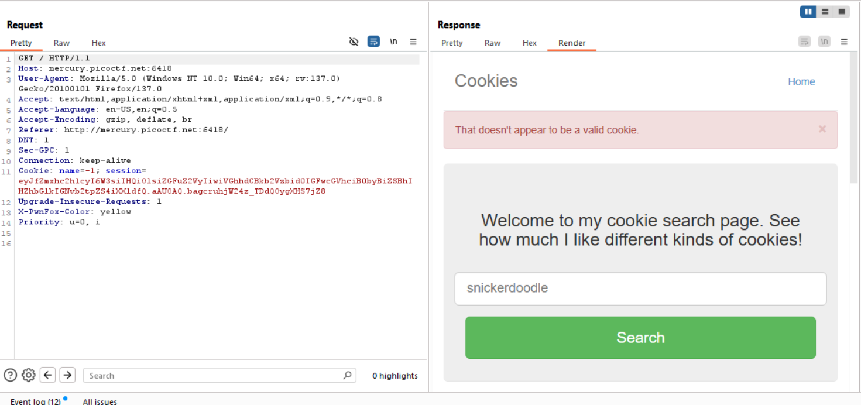Viewport: 861px width, 405px height.
Task: Click the GET / HTTP/1.1 request line
Action: pos(54,59)
